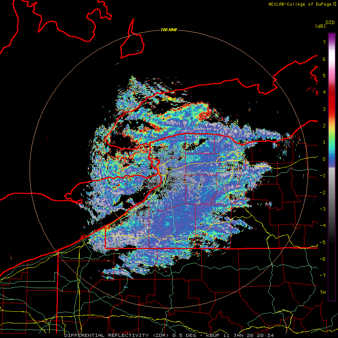338x338 pixels.
Task: Click the -5 value on color scale
Action: pyautogui.click(x=323, y=243)
